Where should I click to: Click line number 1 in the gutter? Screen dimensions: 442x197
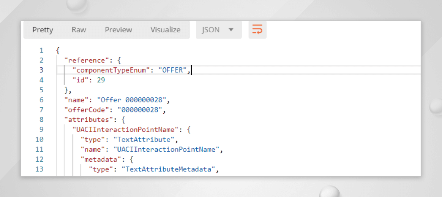click(41, 50)
